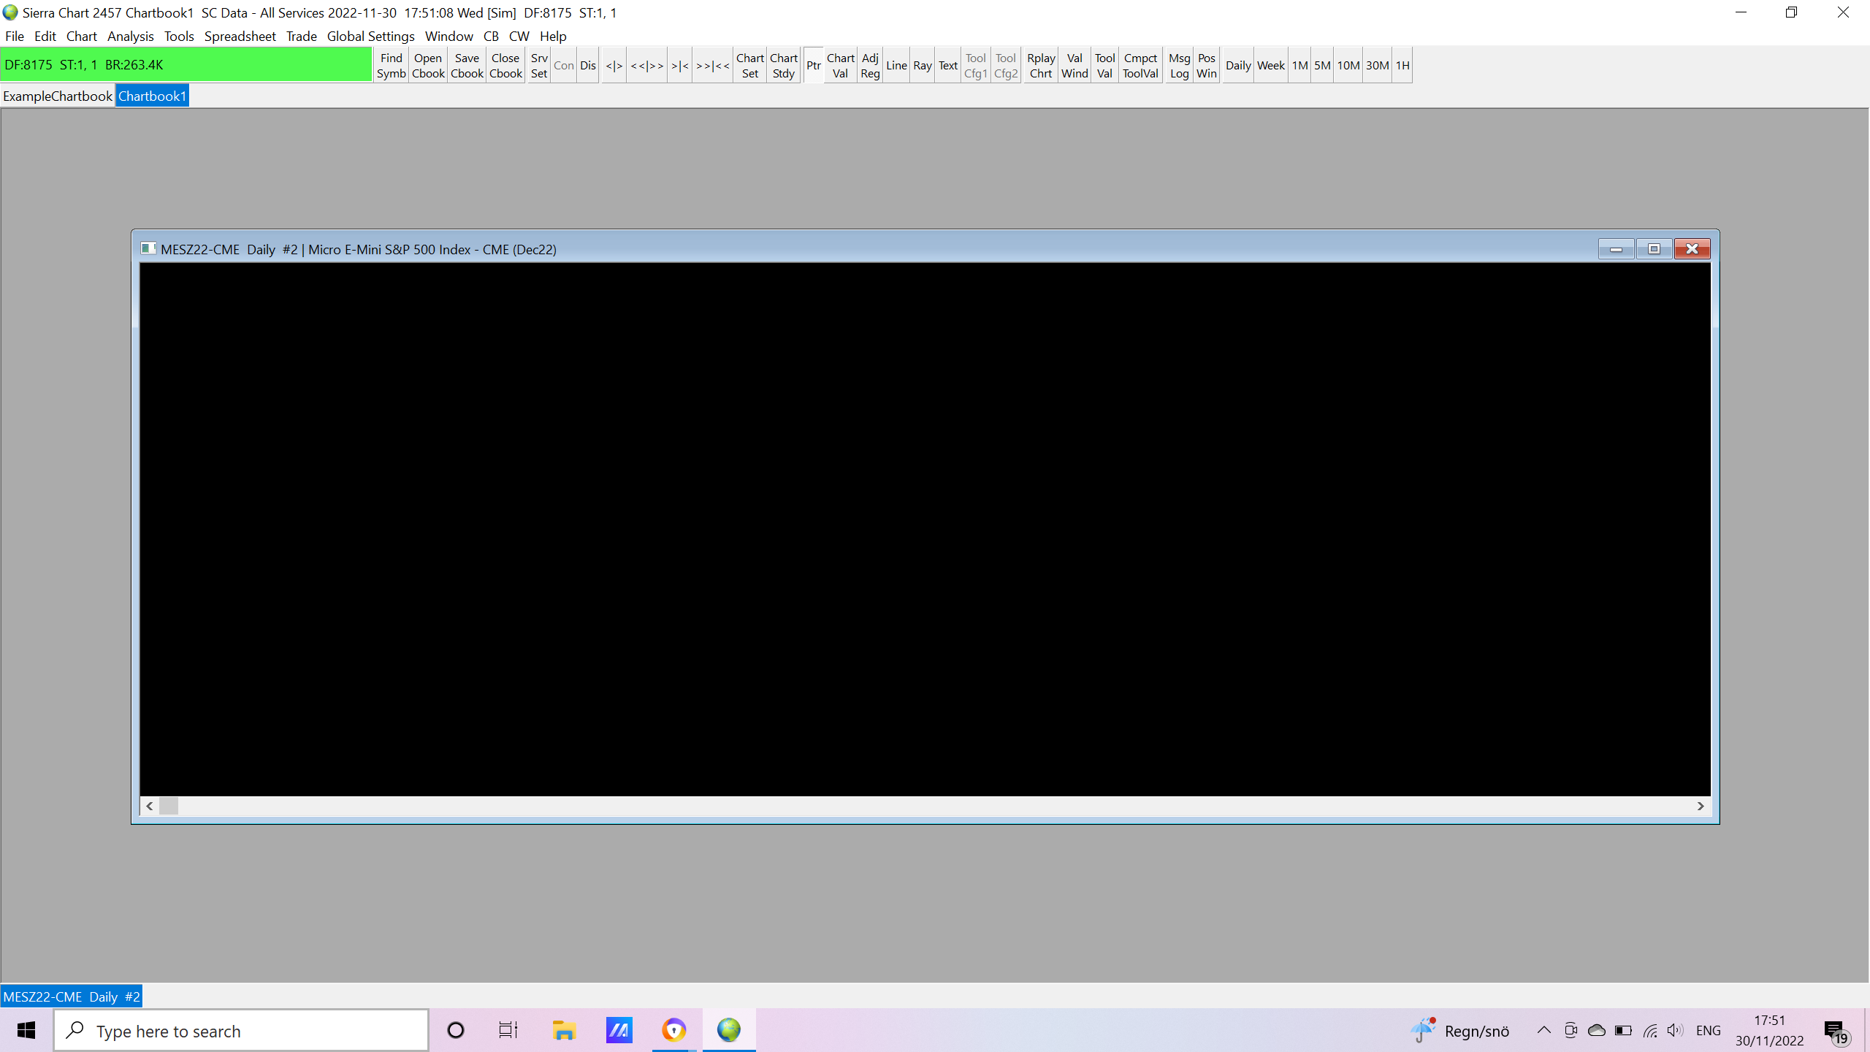
Task: Click the Find Symb toolbar button
Action: click(391, 66)
